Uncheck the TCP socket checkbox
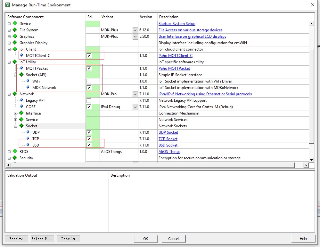Screen dimensions: 320x247 (x=89, y=139)
